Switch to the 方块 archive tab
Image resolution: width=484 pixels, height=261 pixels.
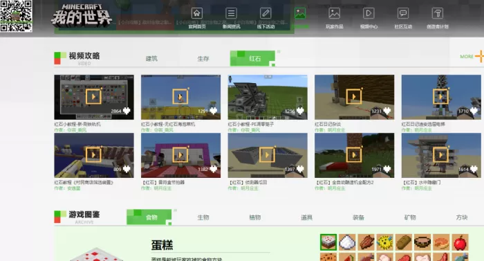462,217
